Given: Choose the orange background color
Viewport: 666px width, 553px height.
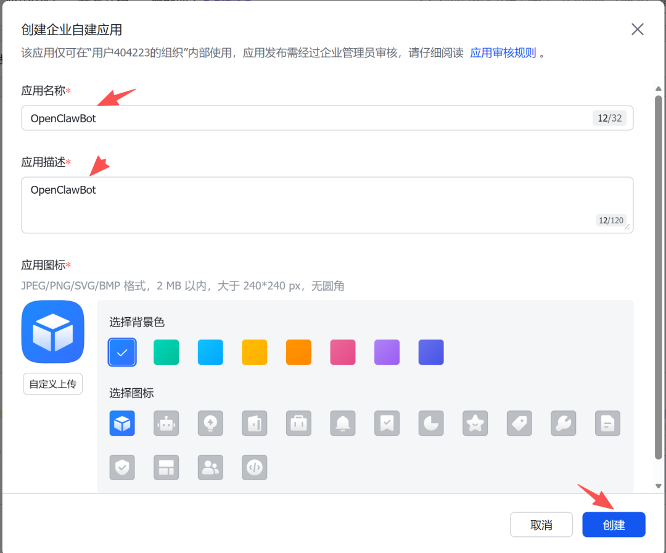Looking at the screenshot, I should [298, 352].
